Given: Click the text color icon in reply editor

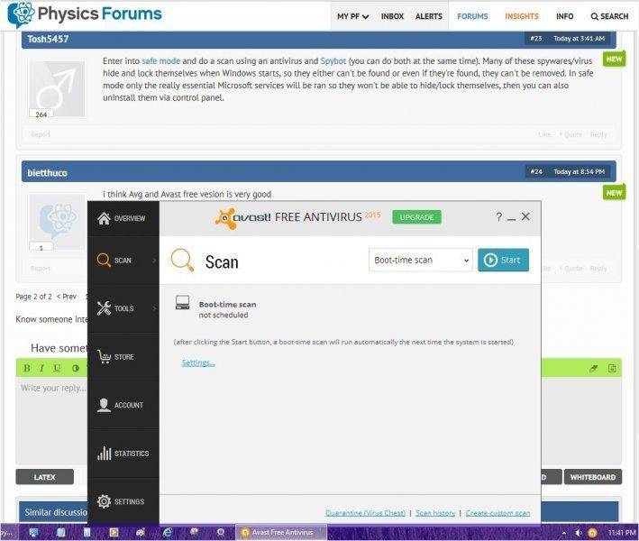Looking at the screenshot, I should 76,368.
